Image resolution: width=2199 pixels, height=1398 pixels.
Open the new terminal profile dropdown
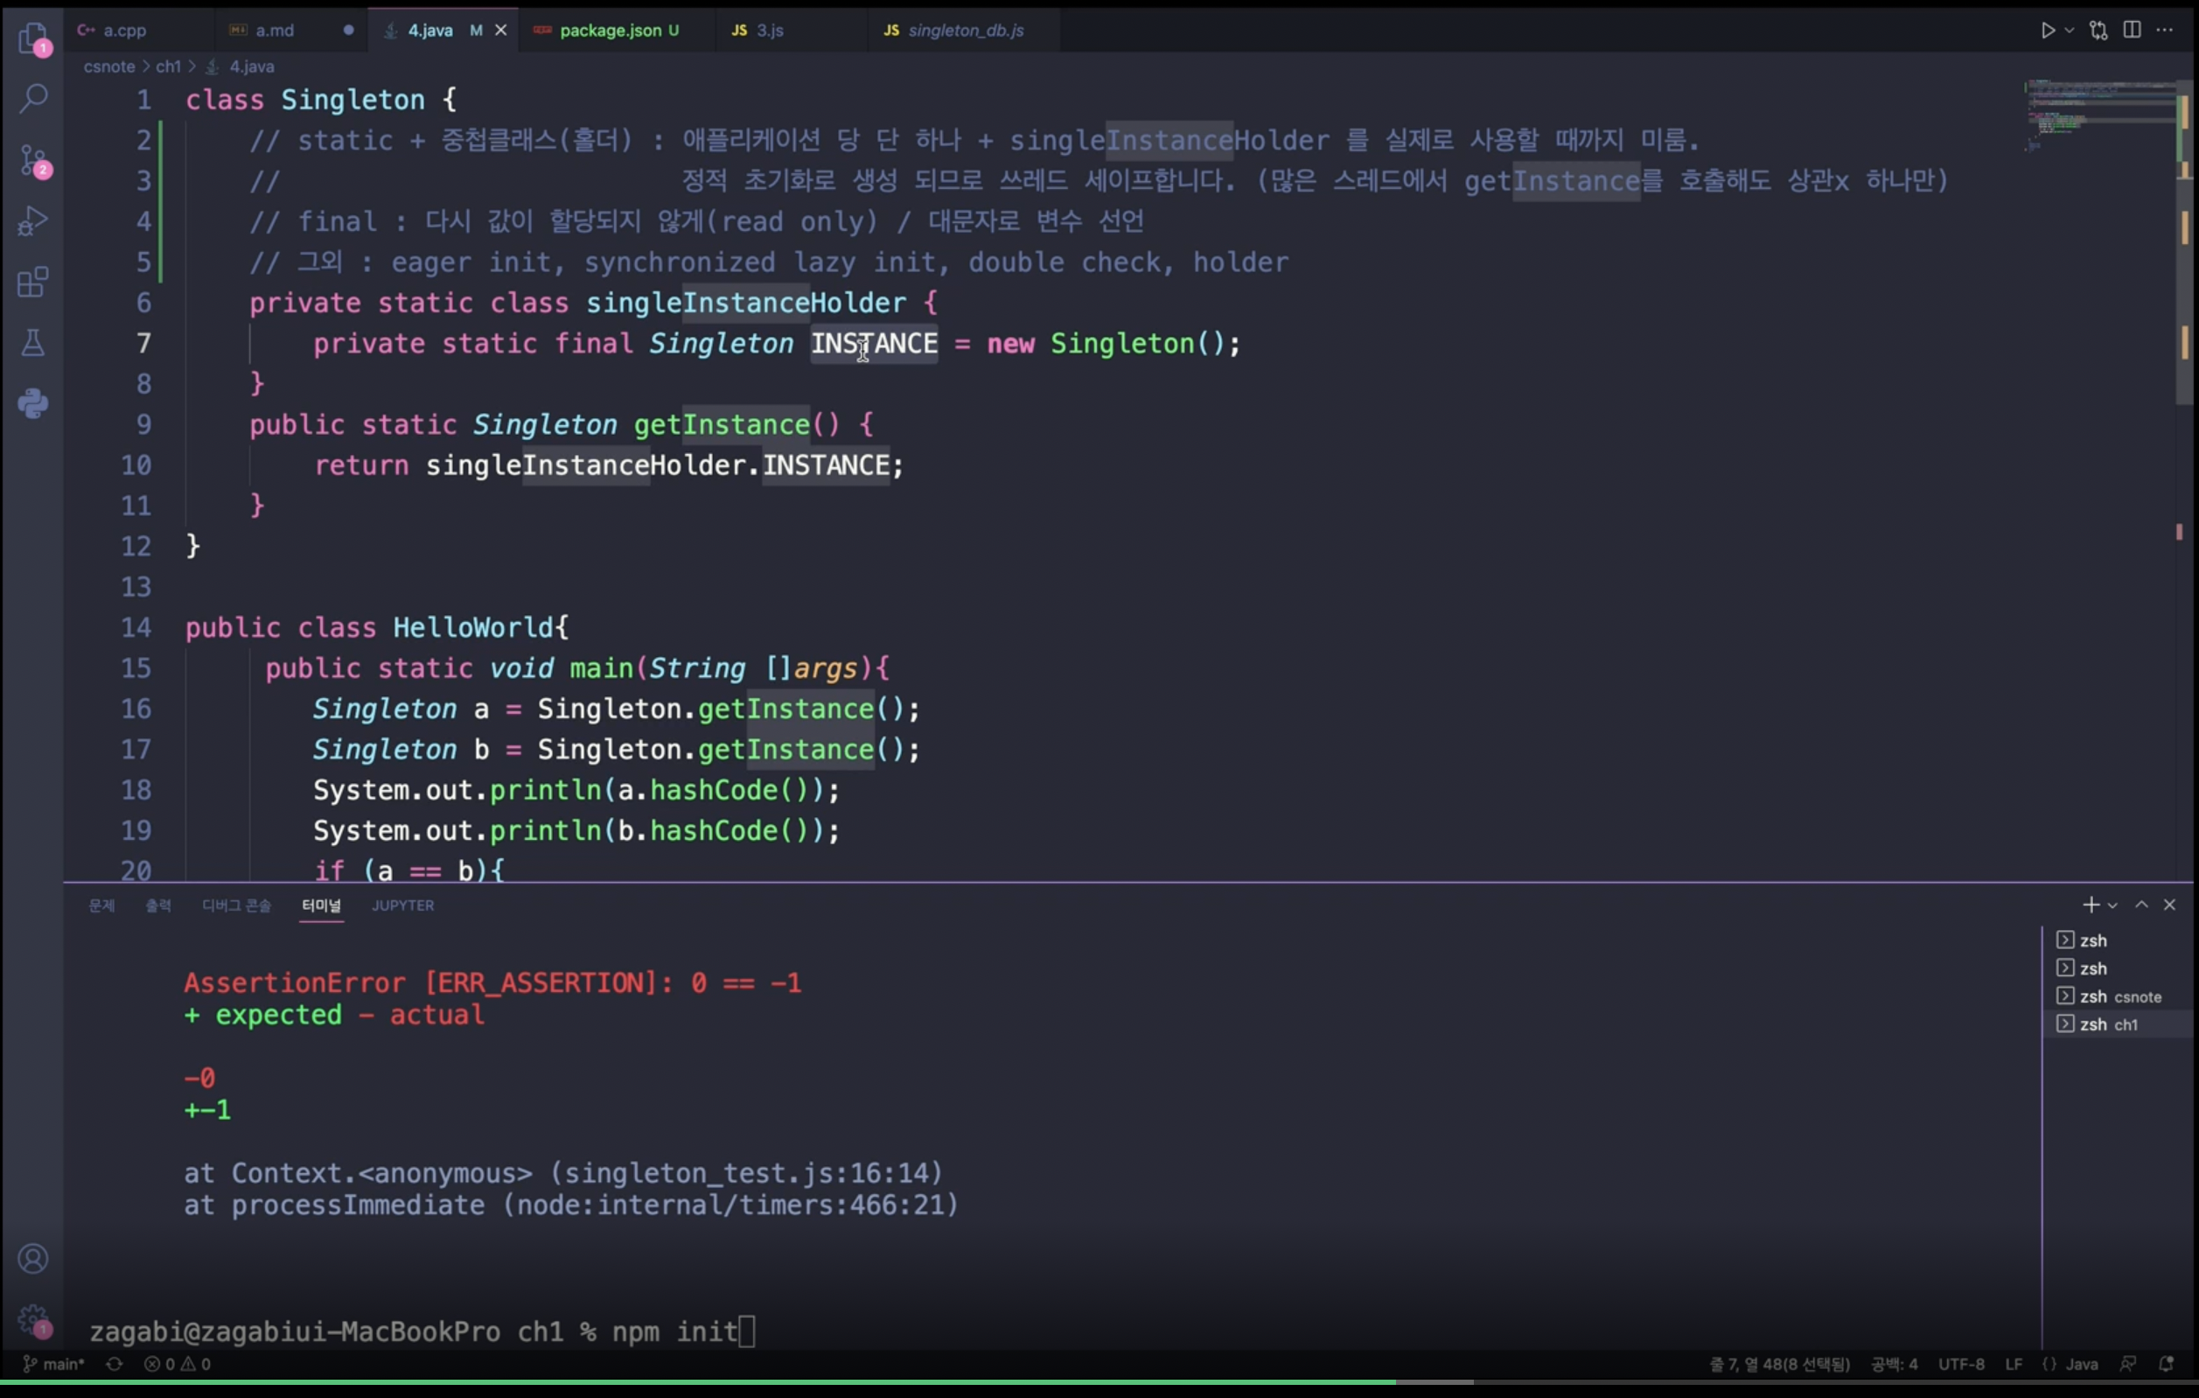[2112, 905]
